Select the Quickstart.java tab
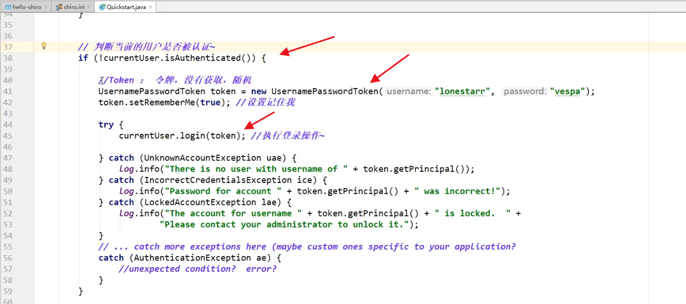Image resolution: width=686 pixels, height=304 pixels. [x=126, y=7]
